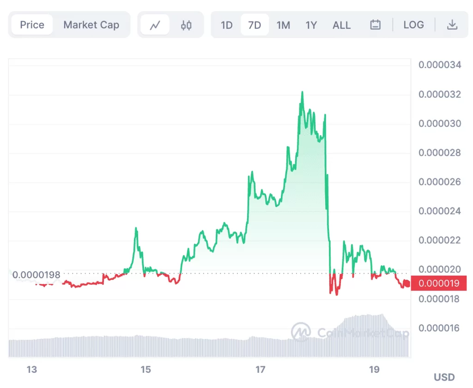Click the 0.0000198 opening price label
Screen dimensions: 473x388
coord(36,275)
